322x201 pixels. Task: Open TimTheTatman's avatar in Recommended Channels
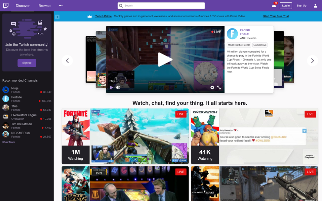[x=6, y=125]
